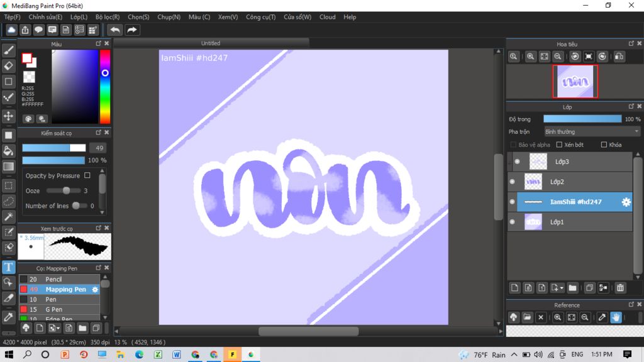
Task: Undock the Màu color panel
Action: 99,43
